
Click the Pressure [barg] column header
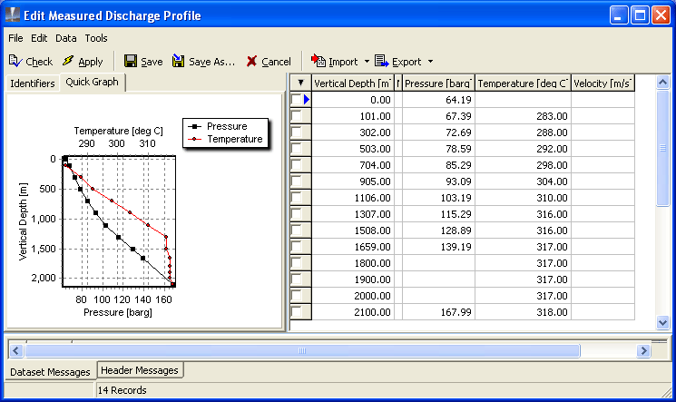[x=438, y=83]
